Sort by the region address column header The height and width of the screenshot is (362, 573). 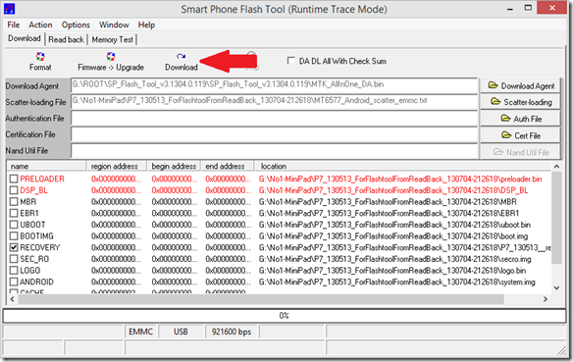(117, 166)
